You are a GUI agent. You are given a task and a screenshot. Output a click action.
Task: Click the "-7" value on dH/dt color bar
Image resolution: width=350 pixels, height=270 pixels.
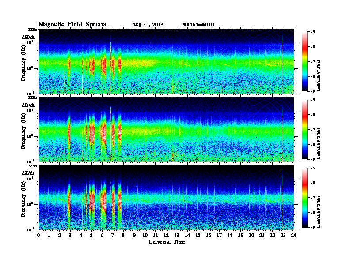313,62
